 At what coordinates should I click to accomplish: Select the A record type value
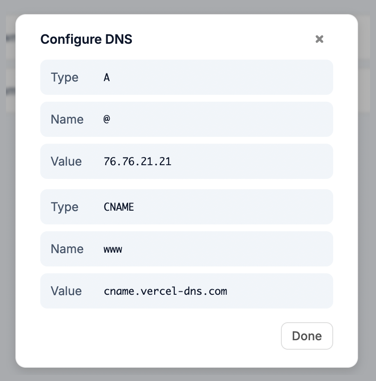tap(107, 77)
